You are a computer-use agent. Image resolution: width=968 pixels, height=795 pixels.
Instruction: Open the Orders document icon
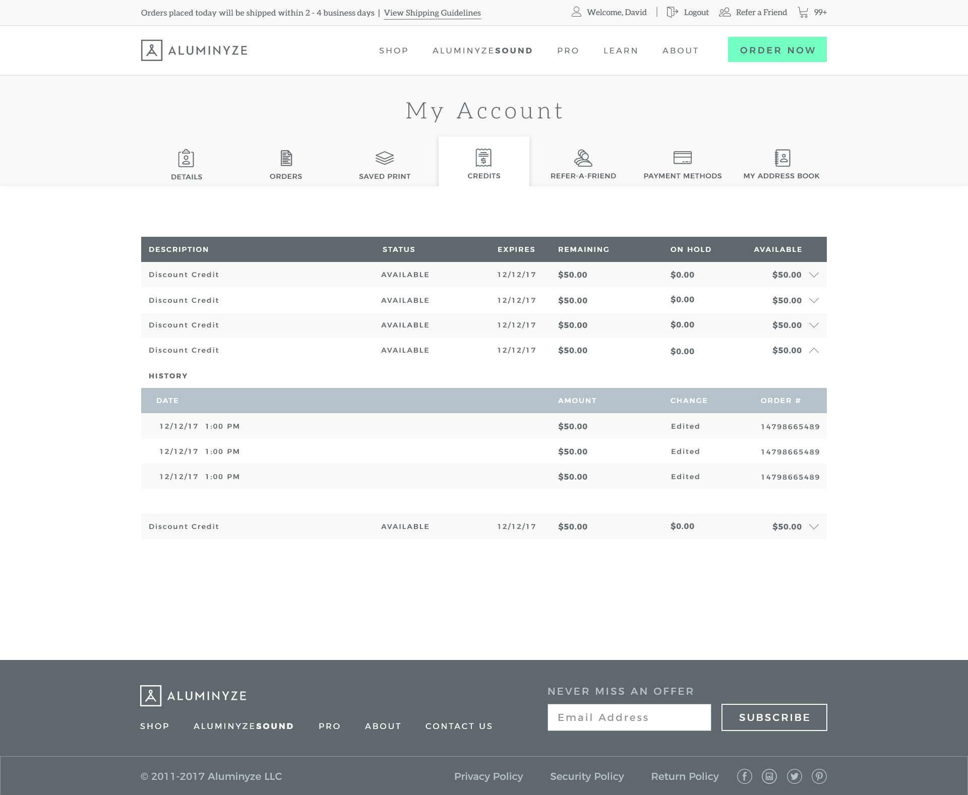286,158
